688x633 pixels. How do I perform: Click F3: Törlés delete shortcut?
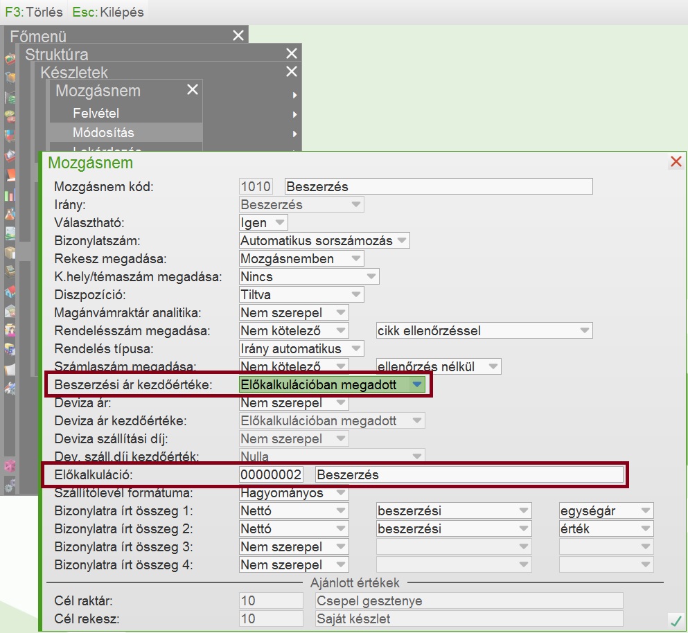point(34,12)
